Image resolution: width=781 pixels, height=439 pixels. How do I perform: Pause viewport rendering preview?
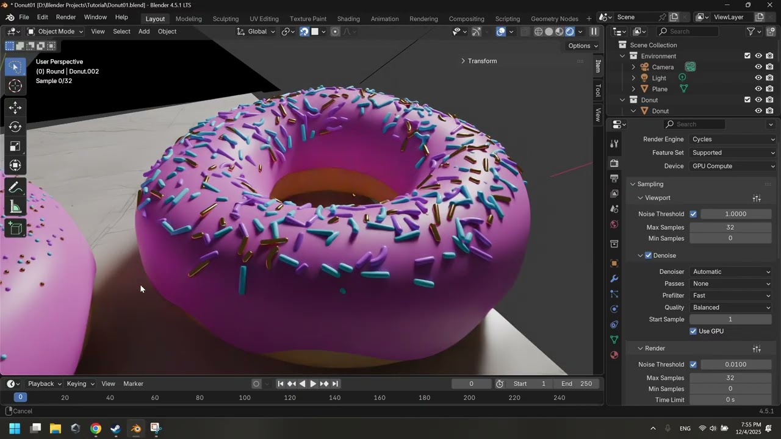(x=594, y=32)
